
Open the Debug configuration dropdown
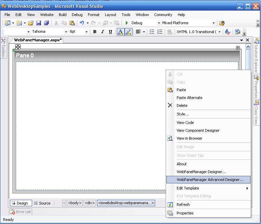[x=159, y=23]
